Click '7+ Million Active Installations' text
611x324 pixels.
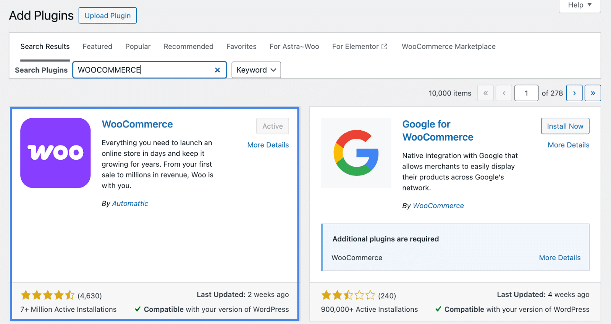click(x=68, y=309)
